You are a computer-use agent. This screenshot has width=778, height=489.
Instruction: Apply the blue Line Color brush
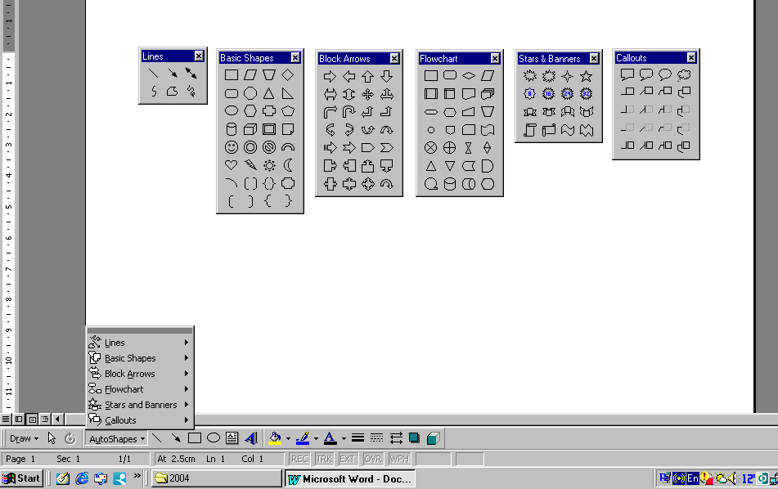pos(303,438)
